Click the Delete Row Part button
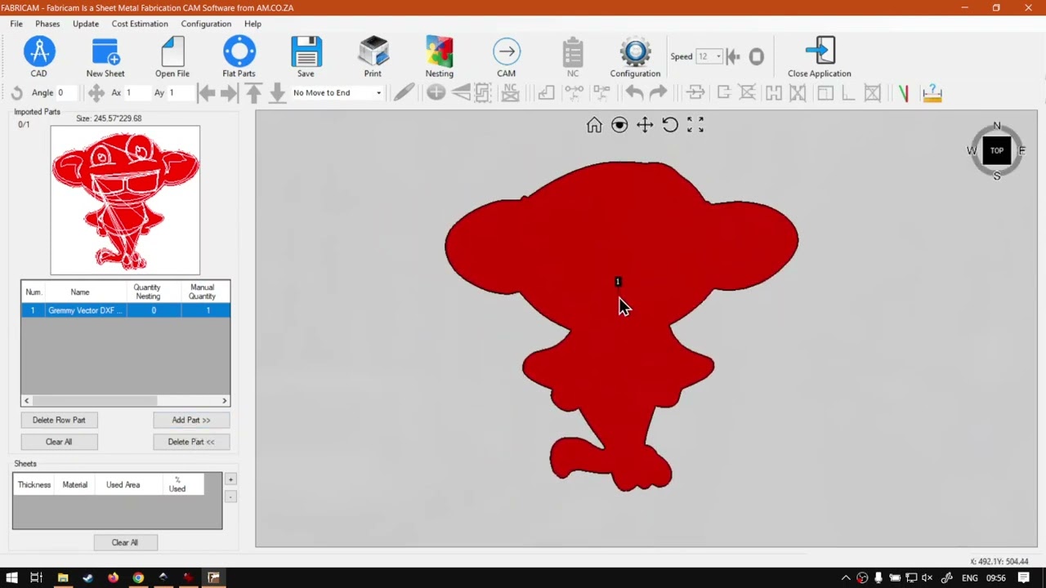 point(59,420)
